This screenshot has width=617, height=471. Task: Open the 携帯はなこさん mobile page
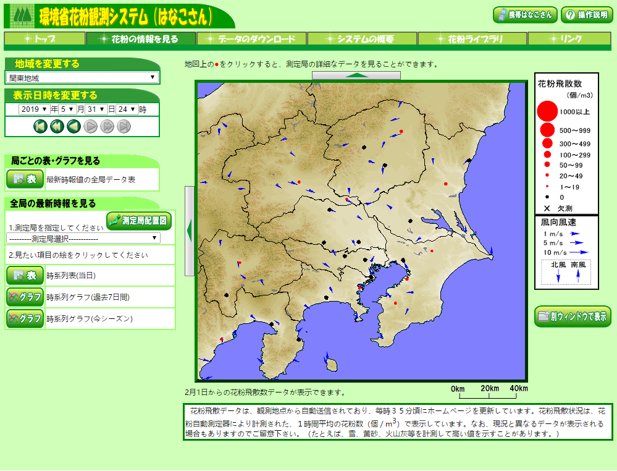[x=525, y=15]
